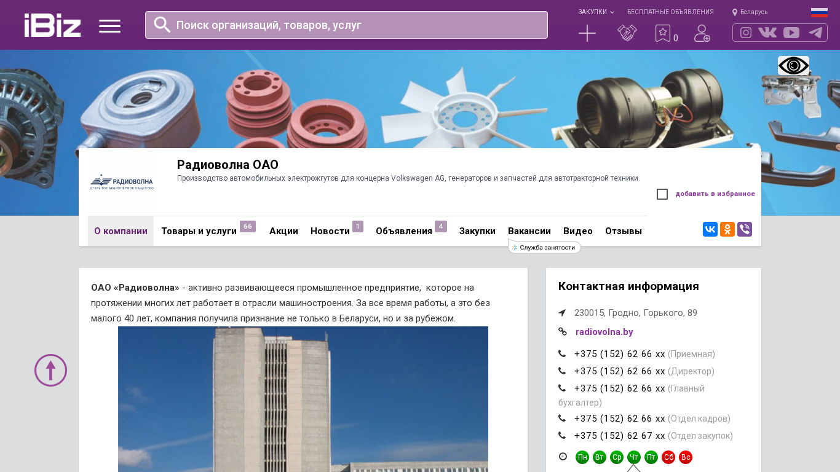Click the user registration icon

tap(702, 33)
